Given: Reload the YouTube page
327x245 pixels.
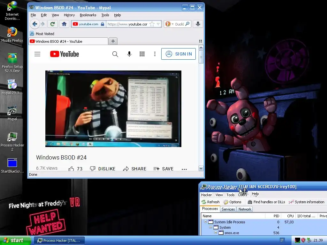Looking at the screenshot, I should (53, 24).
